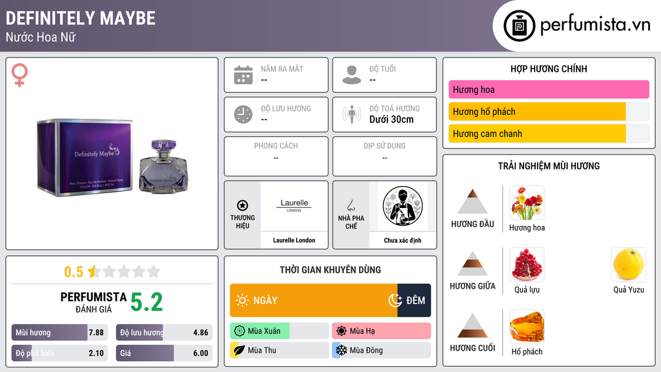Click the Quả Yuzu fruit image
661x372 pixels.
click(629, 265)
